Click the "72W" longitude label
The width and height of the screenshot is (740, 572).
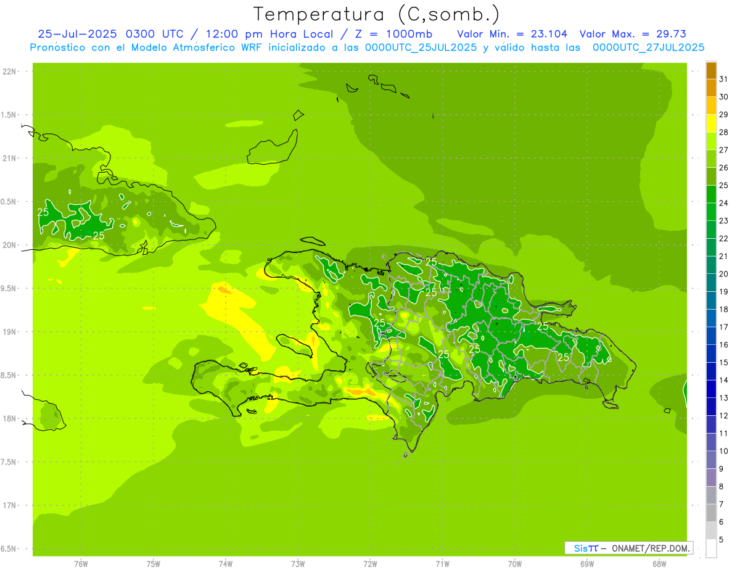[370, 564]
